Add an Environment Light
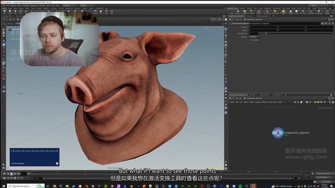This screenshot has width=335, height=188. tap(283, 12)
